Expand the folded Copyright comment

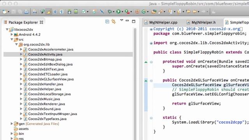coord(151,29)
